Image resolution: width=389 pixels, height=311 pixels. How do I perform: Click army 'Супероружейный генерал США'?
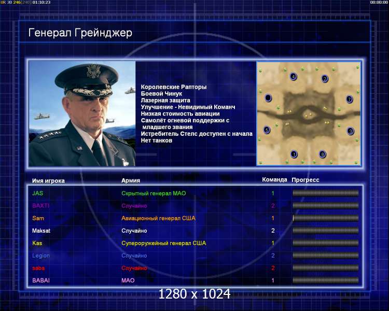pos(164,243)
